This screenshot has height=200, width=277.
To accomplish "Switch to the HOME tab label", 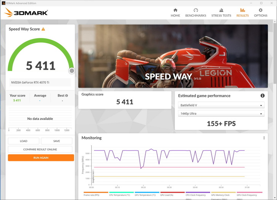I will pyautogui.click(x=175, y=16).
